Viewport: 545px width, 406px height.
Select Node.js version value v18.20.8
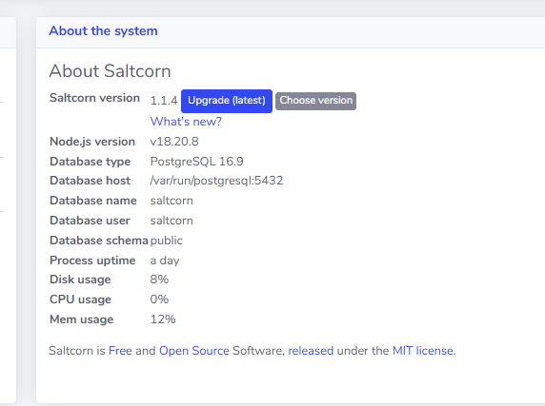174,142
